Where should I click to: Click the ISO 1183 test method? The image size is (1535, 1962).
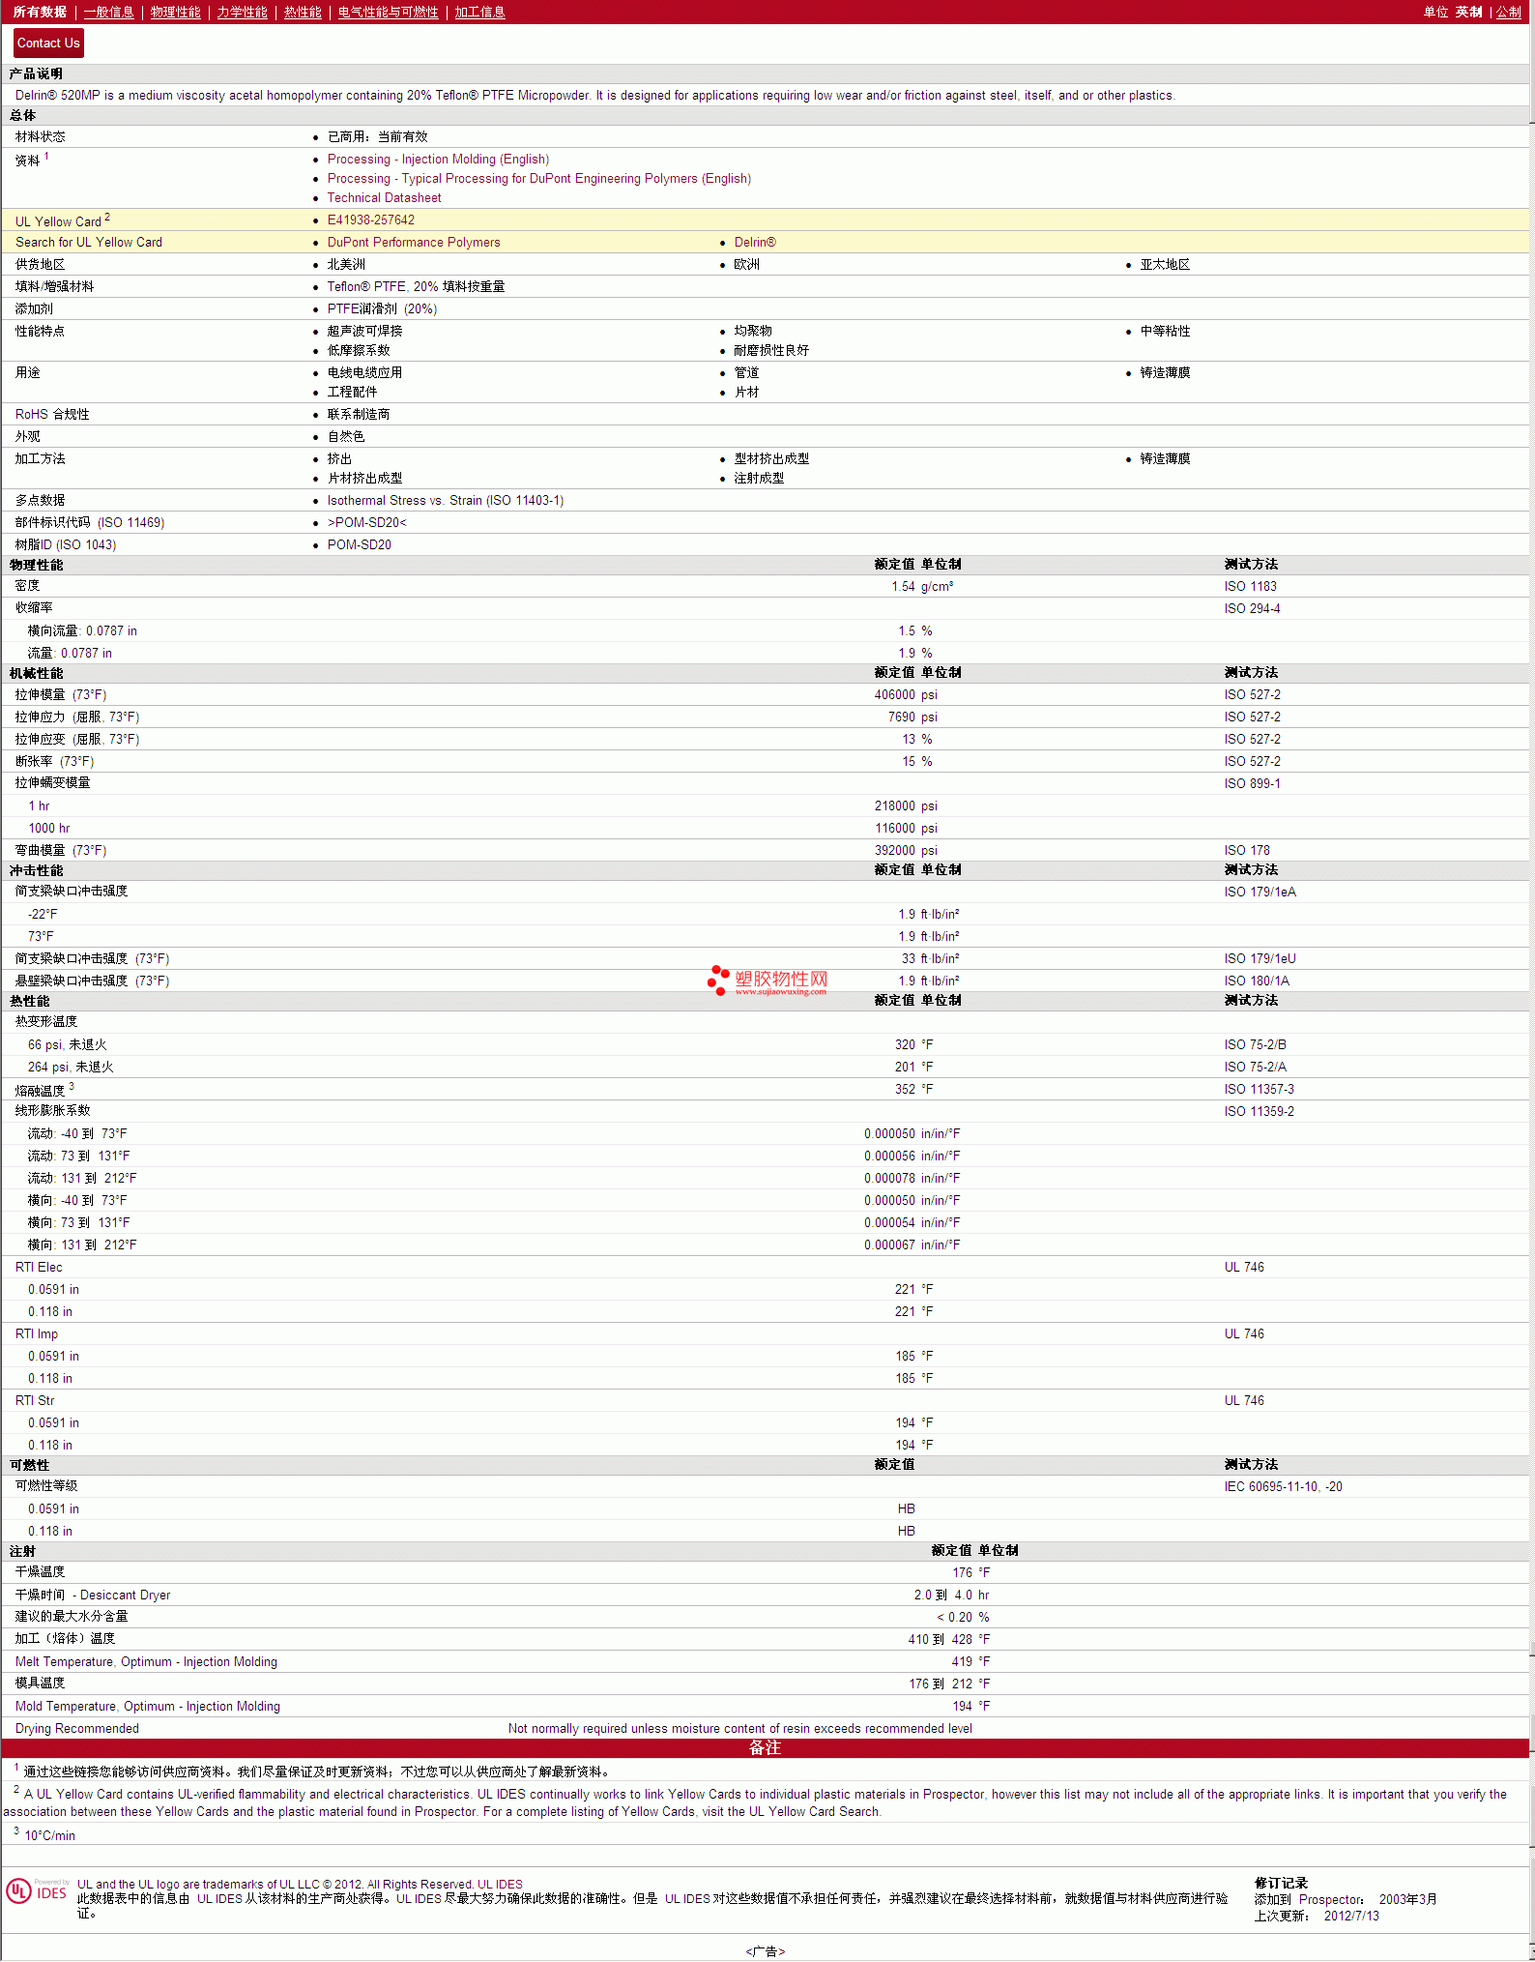[x=1251, y=587]
